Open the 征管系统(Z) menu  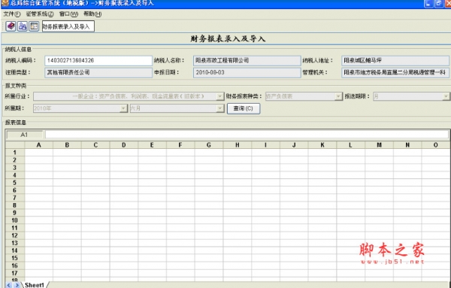(40, 14)
